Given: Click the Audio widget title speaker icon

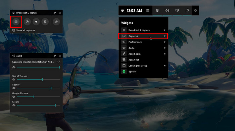Looking at the screenshot, I should pos(13,56).
